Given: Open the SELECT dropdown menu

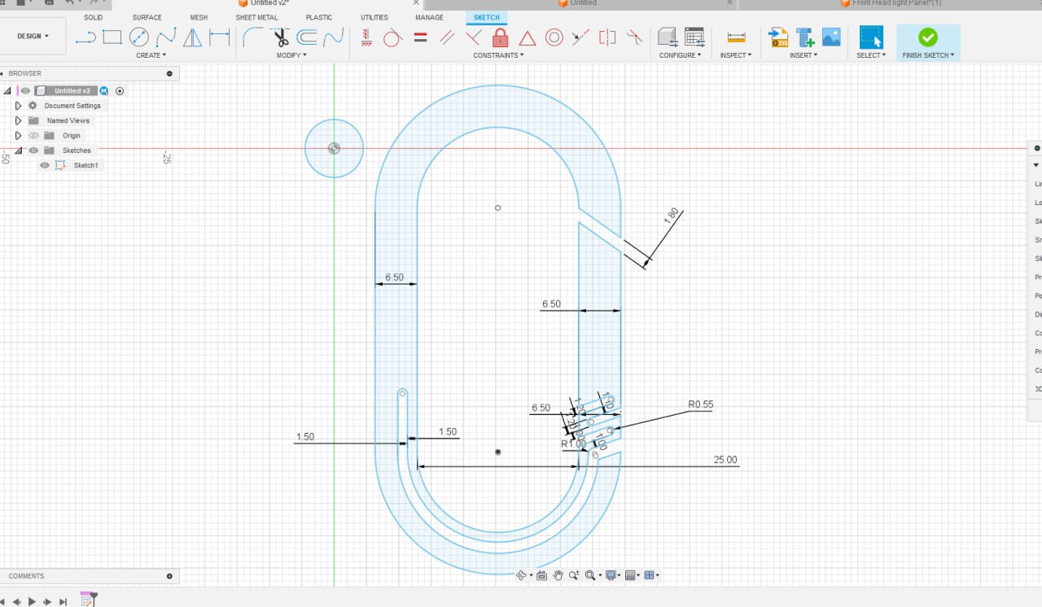Looking at the screenshot, I should 871,55.
